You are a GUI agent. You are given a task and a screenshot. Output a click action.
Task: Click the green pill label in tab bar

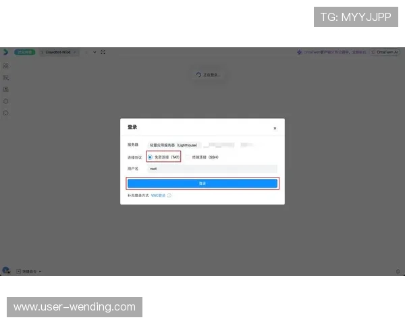click(24, 51)
